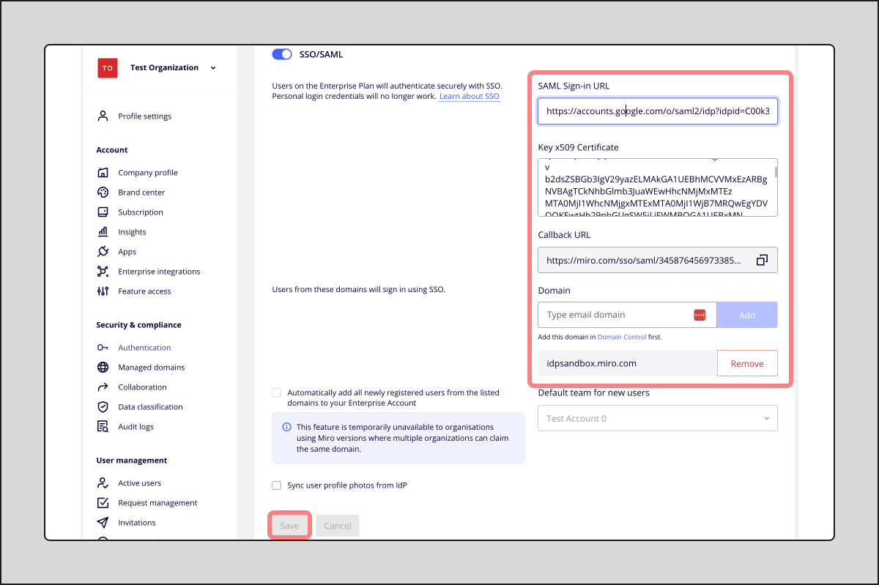
Task: Open Insights via the chart icon
Action: click(102, 231)
